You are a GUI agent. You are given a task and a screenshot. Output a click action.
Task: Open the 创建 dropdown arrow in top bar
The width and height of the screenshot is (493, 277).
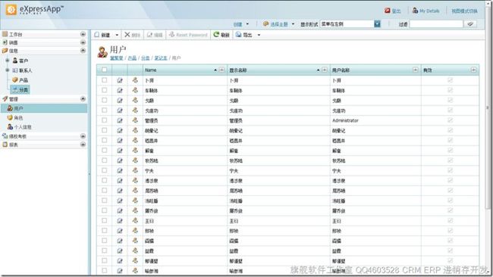[x=247, y=24]
